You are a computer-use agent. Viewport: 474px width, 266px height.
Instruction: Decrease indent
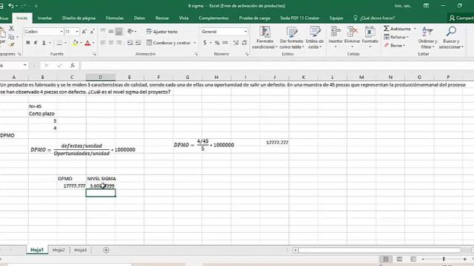(130, 43)
